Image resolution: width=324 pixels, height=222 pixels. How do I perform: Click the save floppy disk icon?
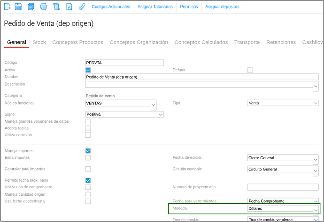pos(18,7)
